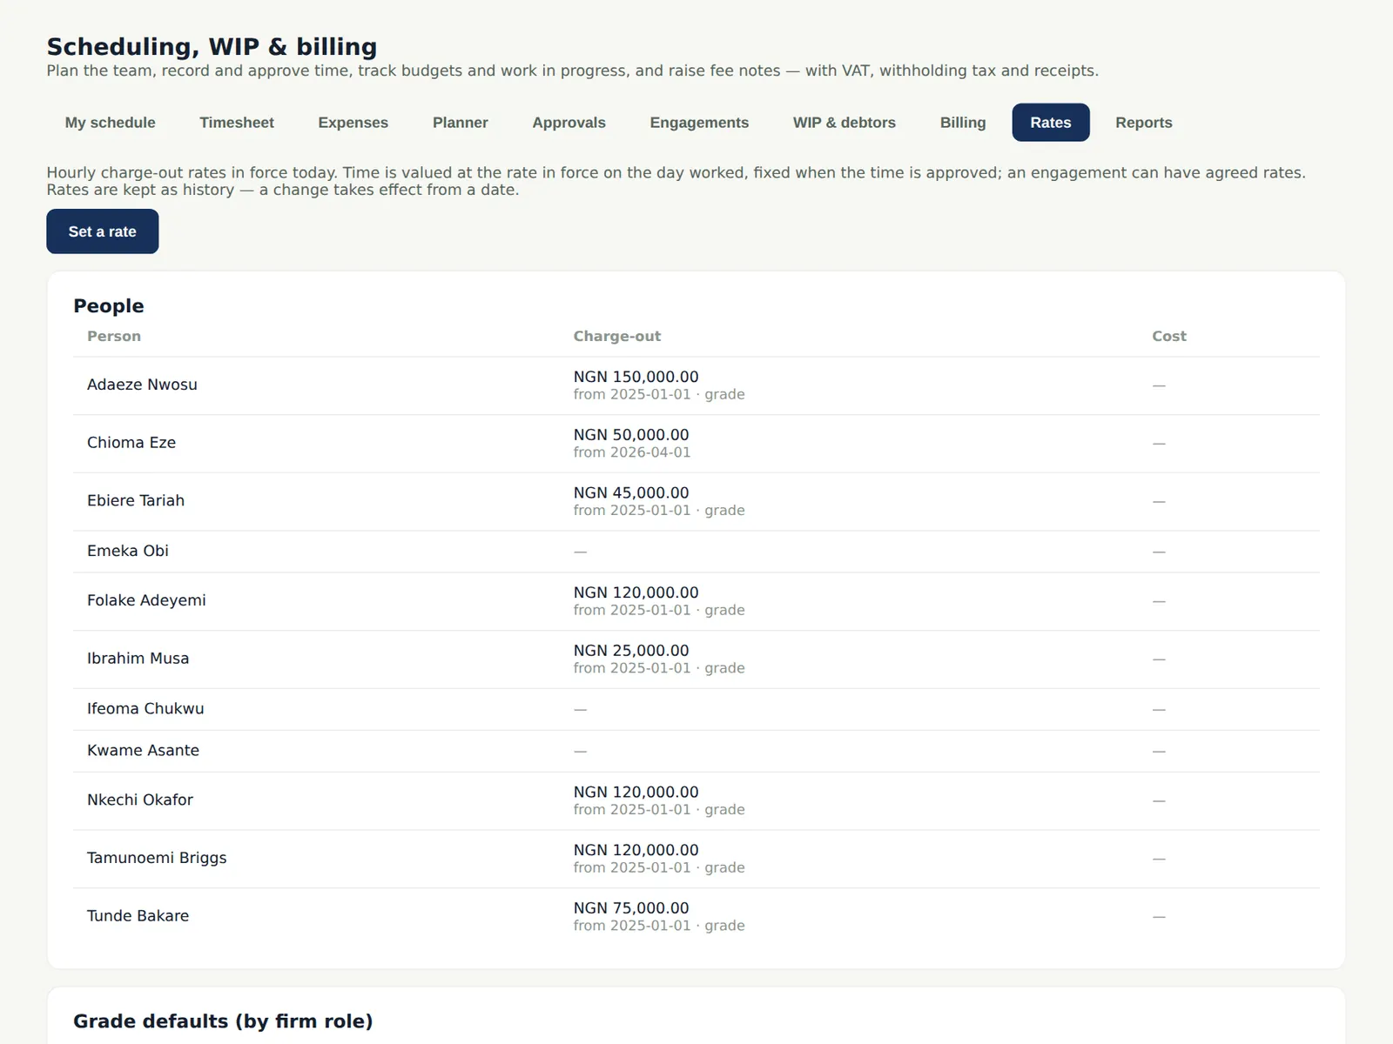Open the My schedule tab
Screen dimensions: 1393x1044
(110, 123)
